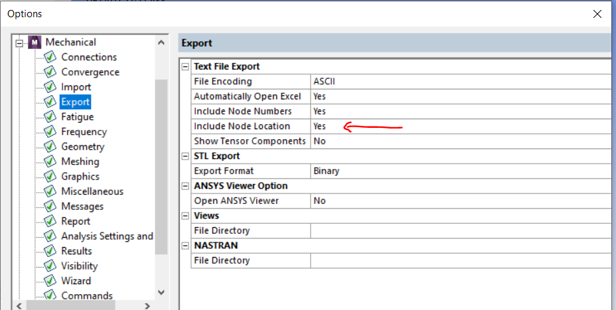Viewport: 616px width, 310px height.
Task: Click the purple Mechanical M icon
Action: coord(35,42)
